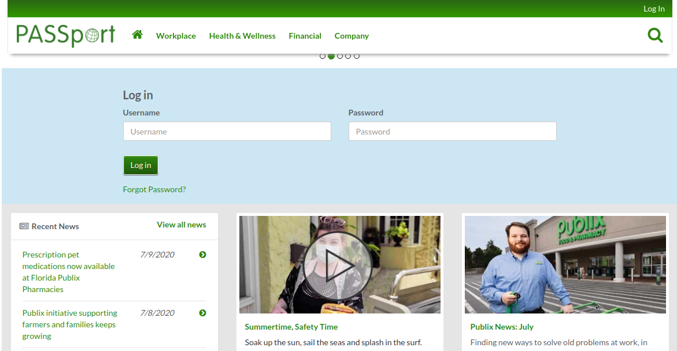The width and height of the screenshot is (677, 351).
Task: Select the first carousel indicator dot
Action: coord(323,56)
